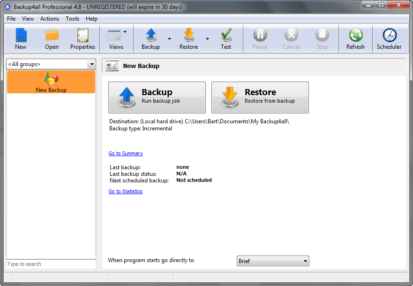Click the Last backup none value
This screenshot has height=286, width=413.
click(182, 167)
